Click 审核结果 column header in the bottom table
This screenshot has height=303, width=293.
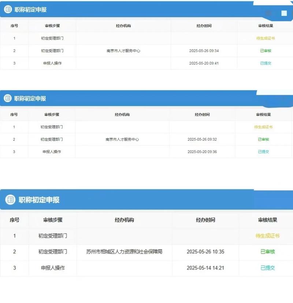267,220
